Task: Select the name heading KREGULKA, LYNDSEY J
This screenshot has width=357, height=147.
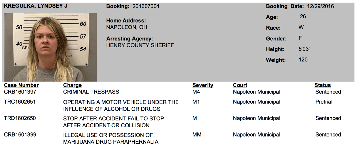Action: click(x=36, y=6)
